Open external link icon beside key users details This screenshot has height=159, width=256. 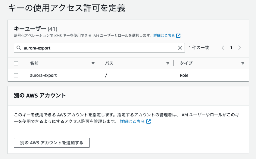click(x=178, y=36)
